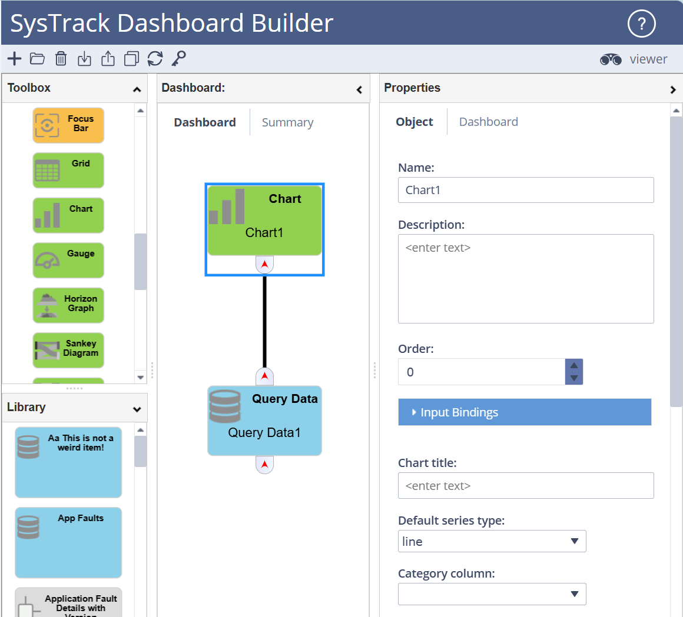This screenshot has height=617, width=683.
Task: Open dashboard using the folder icon
Action: tap(38, 59)
